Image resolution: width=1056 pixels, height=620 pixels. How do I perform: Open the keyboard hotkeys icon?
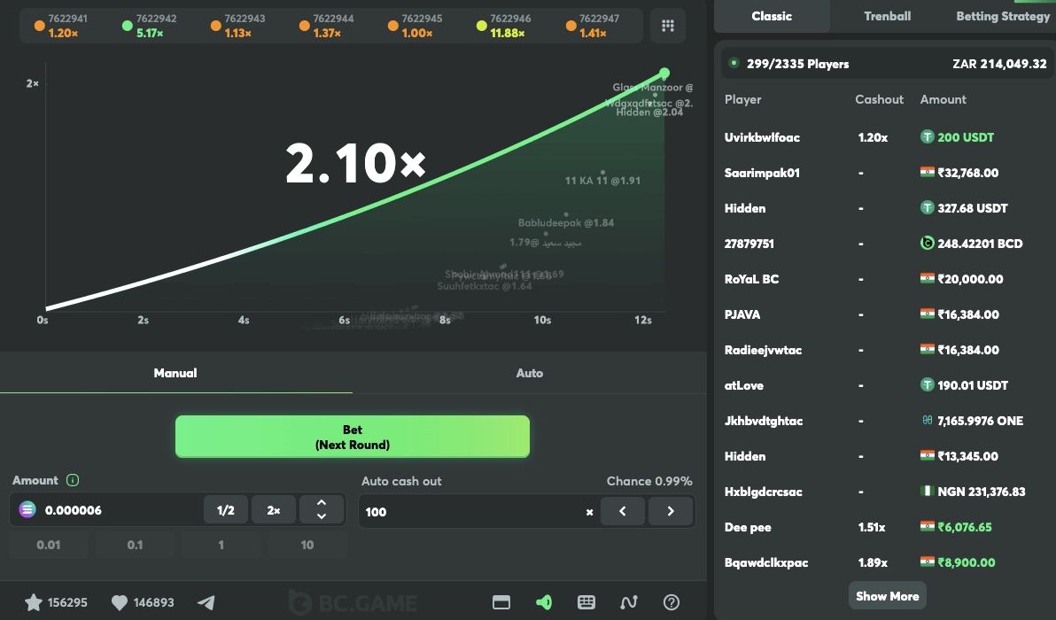pyautogui.click(x=586, y=601)
